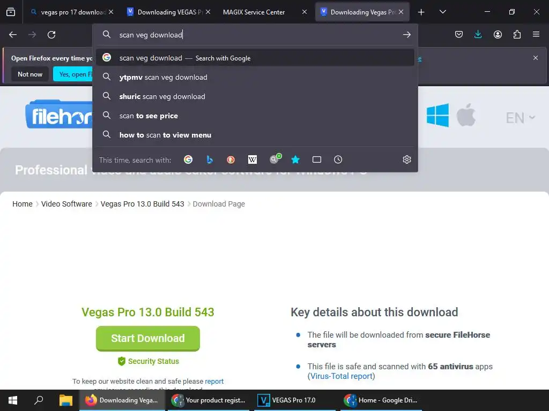Open the Firefox account icon

(498, 34)
